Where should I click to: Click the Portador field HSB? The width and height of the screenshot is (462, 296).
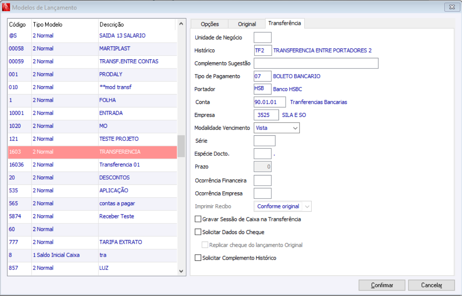[x=263, y=89]
